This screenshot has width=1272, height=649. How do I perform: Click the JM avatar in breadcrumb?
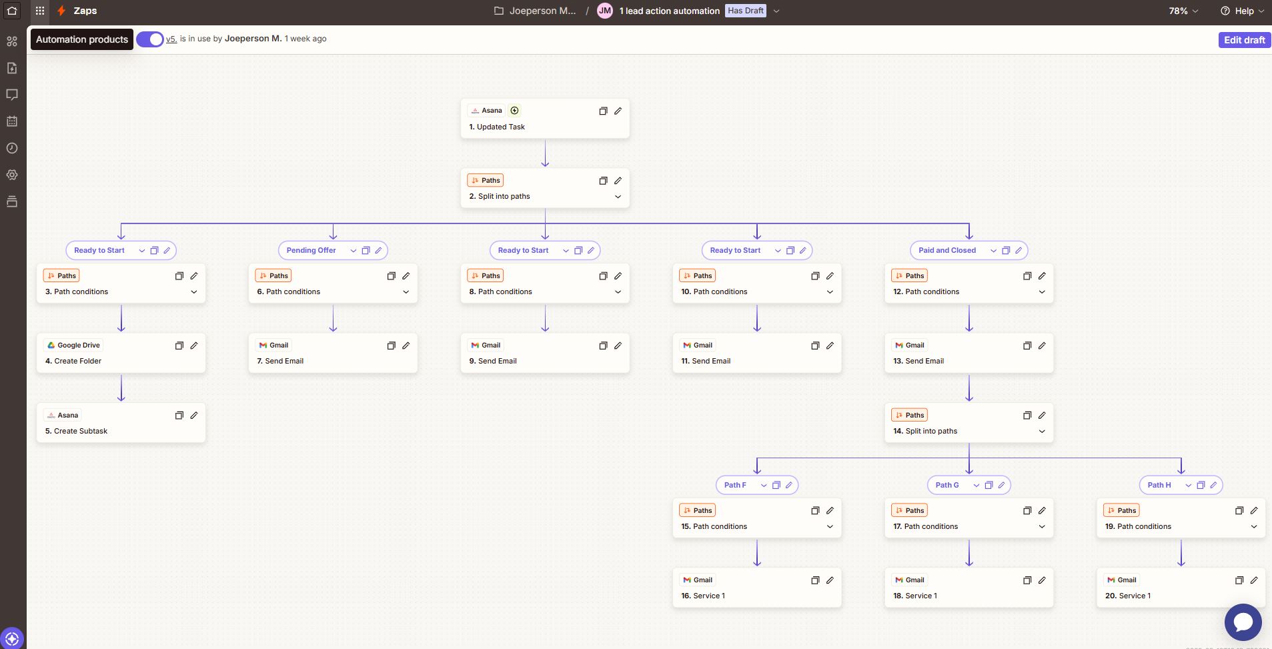coord(605,11)
